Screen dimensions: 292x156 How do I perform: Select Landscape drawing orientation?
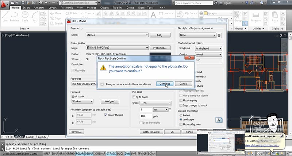pos(181,120)
